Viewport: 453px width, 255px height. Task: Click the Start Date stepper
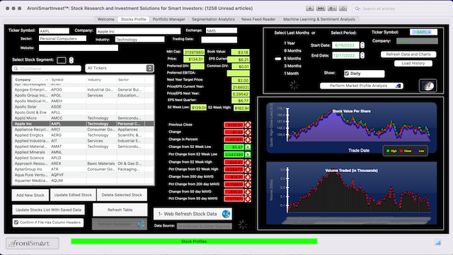coord(362,45)
